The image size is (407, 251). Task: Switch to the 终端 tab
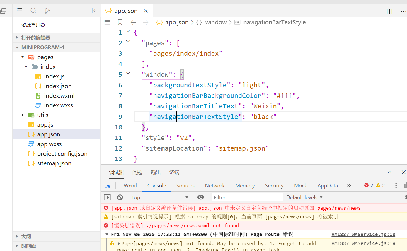pos(174,172)
